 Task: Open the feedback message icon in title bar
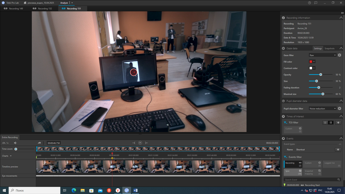point(316,3)
